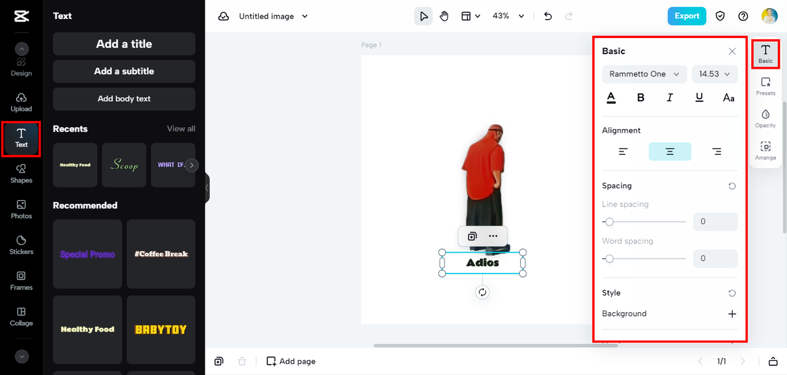This screenshot has height=375, width=787.
Task: Click the Line spacing slider handle
Action: point(609,222)
